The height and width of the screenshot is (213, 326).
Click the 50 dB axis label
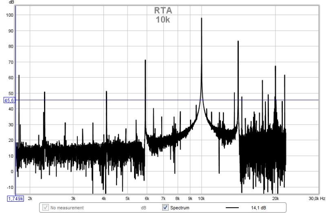(11, 93)
